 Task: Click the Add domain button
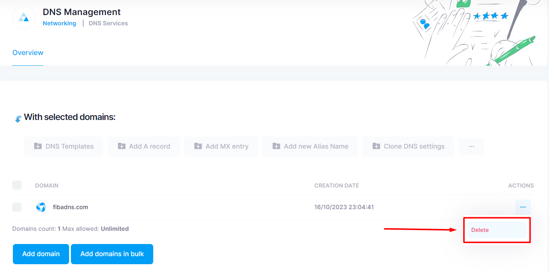(x=41, y=254)
